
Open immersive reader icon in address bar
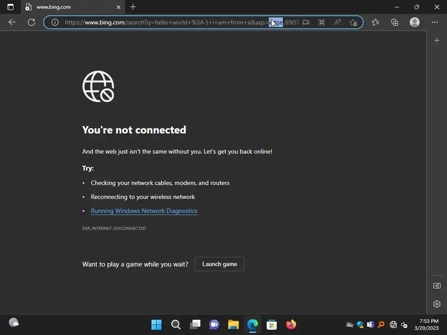tap(306, 22)
